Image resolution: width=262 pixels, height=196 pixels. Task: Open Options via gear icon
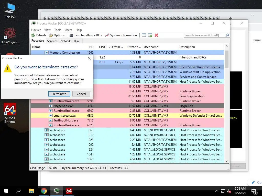[x=51, y=35]
